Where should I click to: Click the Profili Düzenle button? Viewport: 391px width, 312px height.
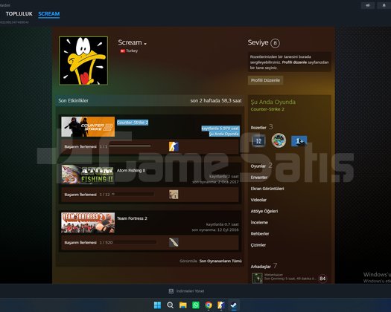click(x=265, y=80)
